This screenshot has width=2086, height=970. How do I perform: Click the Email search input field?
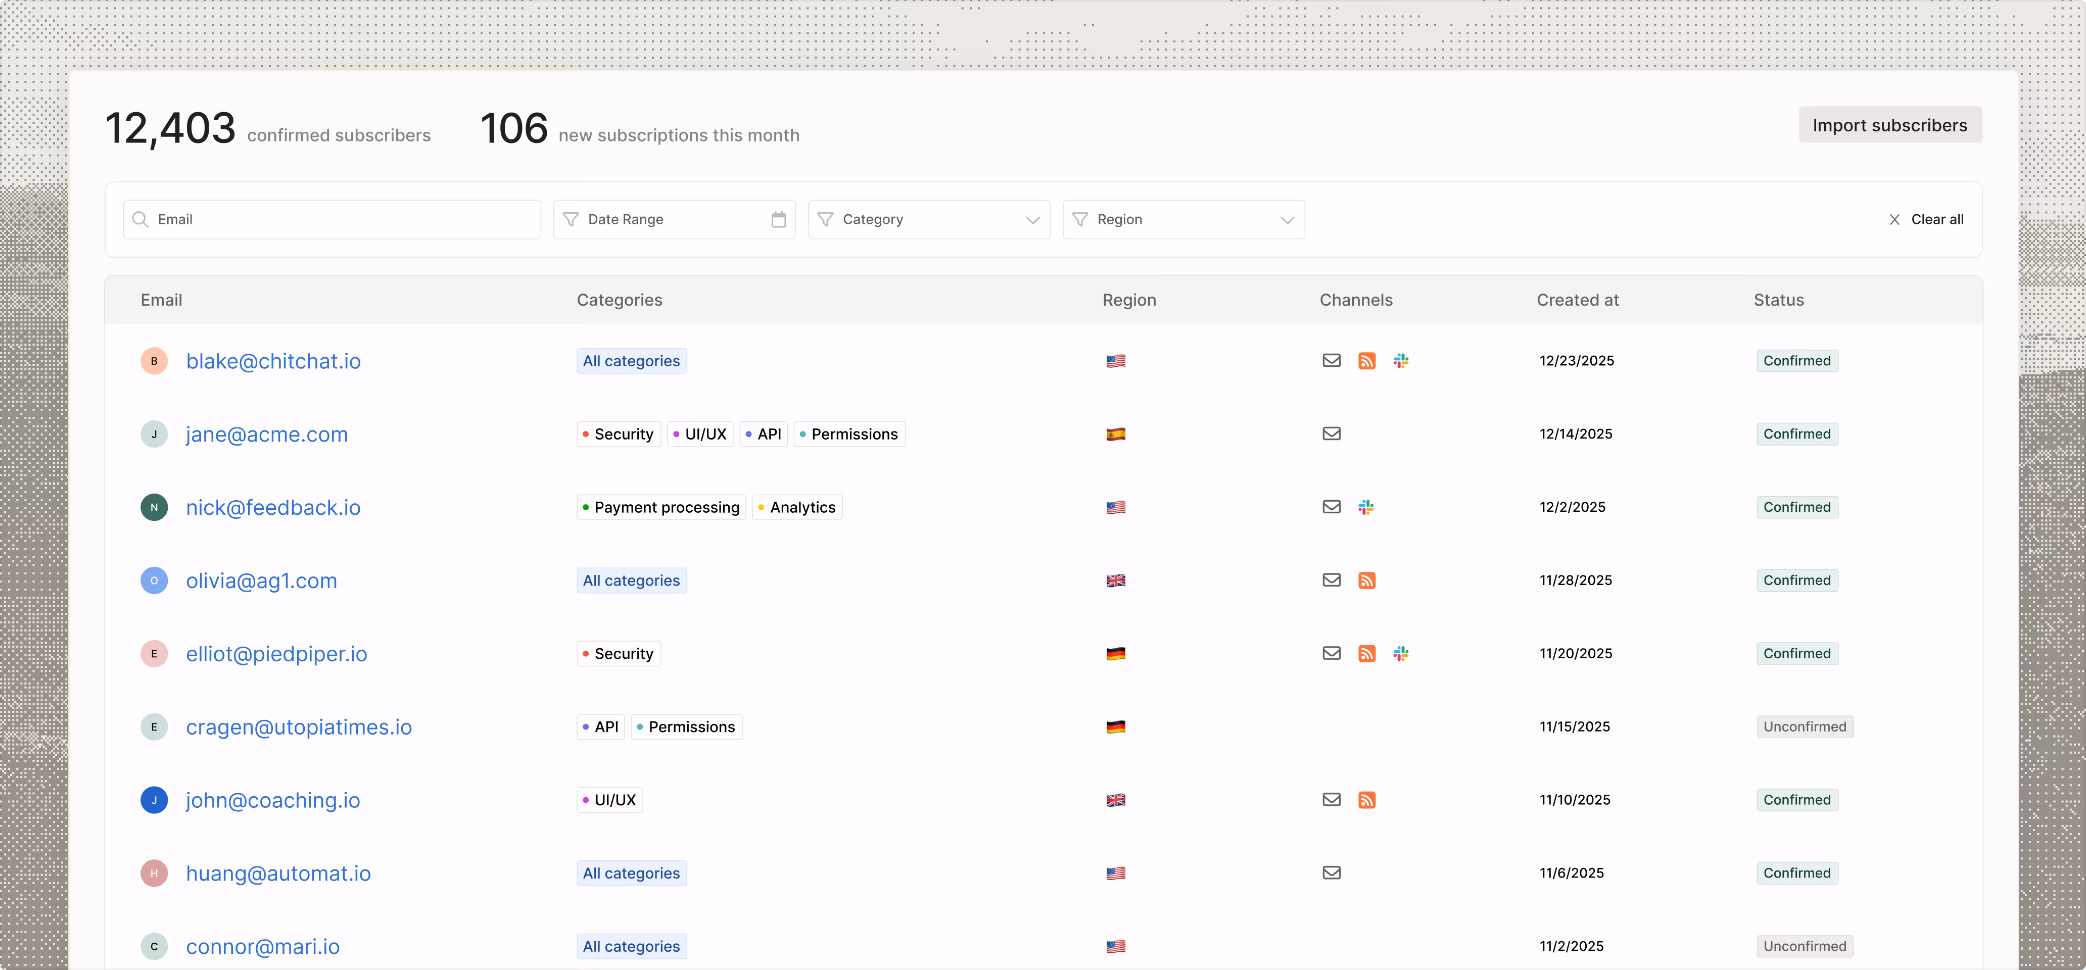point(332,219)
